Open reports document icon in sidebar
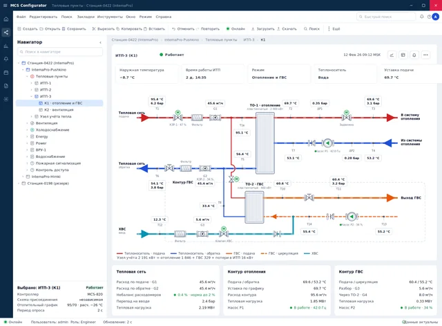Screen dimensions: 442x326 point(6,86)
